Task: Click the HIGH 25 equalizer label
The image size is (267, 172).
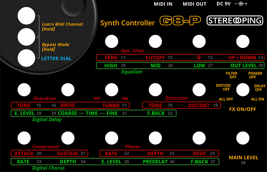Action: (115, 65)
